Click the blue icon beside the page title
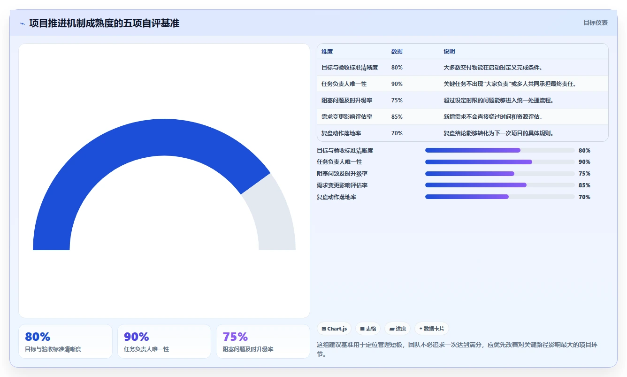 [x=22, y=23]
